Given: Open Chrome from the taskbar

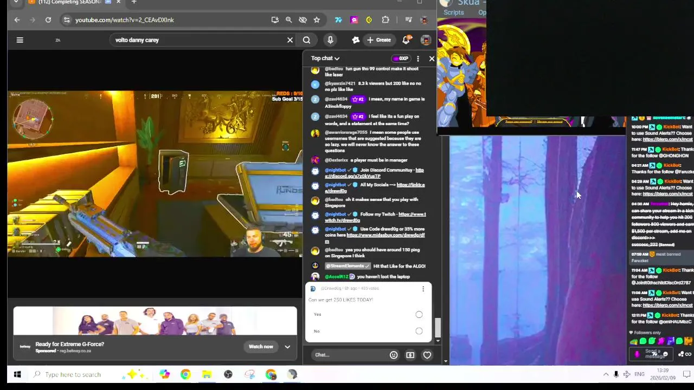Looking at the screenshot, I should pyautogui.click(x=185, y=374).
